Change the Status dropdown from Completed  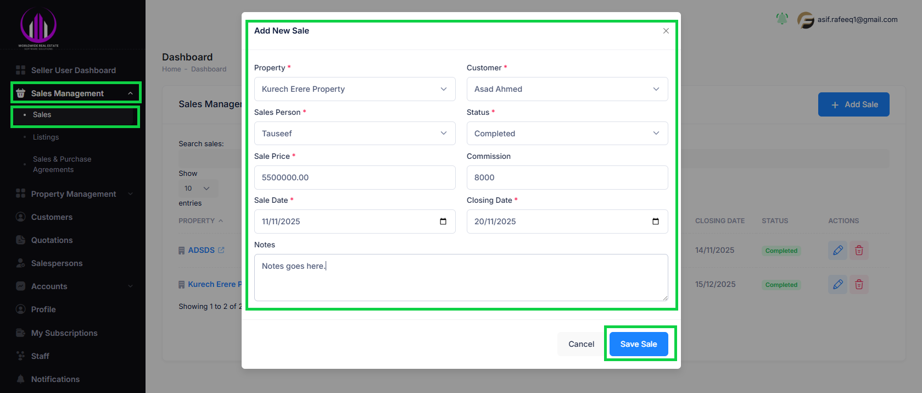tap(567, 134)
